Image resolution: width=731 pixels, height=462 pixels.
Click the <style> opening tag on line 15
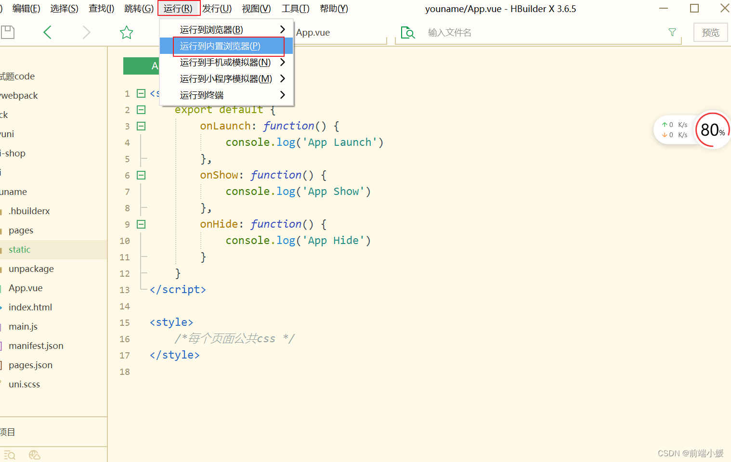[171, 322]
